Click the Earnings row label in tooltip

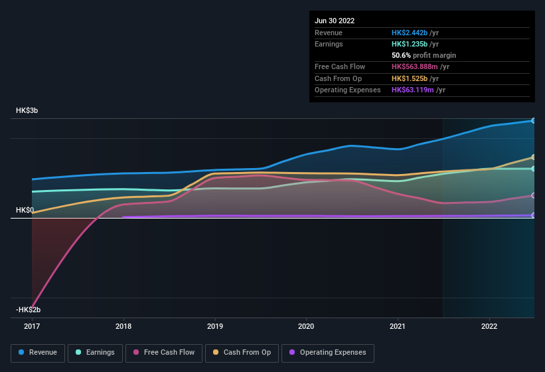tap(329, 44)
